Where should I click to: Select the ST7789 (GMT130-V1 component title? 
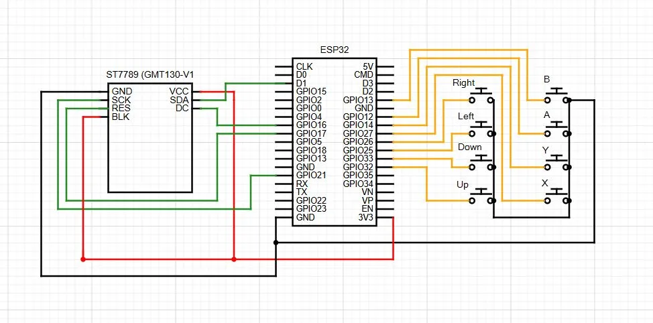[150, 75]
